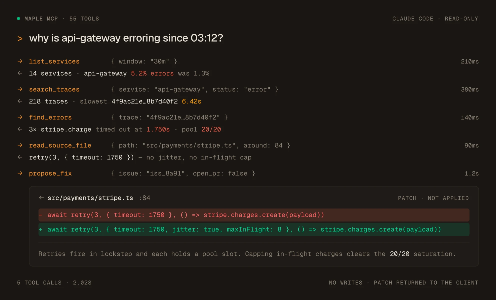Select the prompt 'why is api-gateway erroring since 03:12?'

pos(126,38)
